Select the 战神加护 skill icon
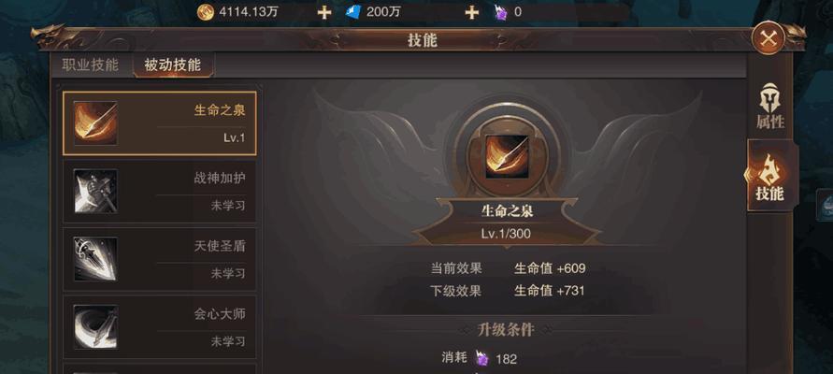Screen dimensions: 833x374 [x=95, y=192]
